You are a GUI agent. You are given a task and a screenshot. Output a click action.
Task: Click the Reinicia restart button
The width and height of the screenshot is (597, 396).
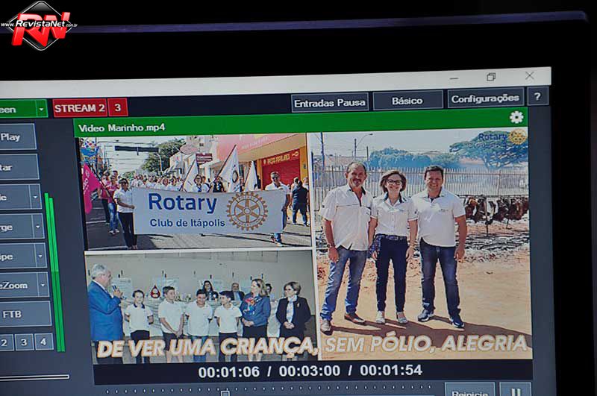[469, 390]
